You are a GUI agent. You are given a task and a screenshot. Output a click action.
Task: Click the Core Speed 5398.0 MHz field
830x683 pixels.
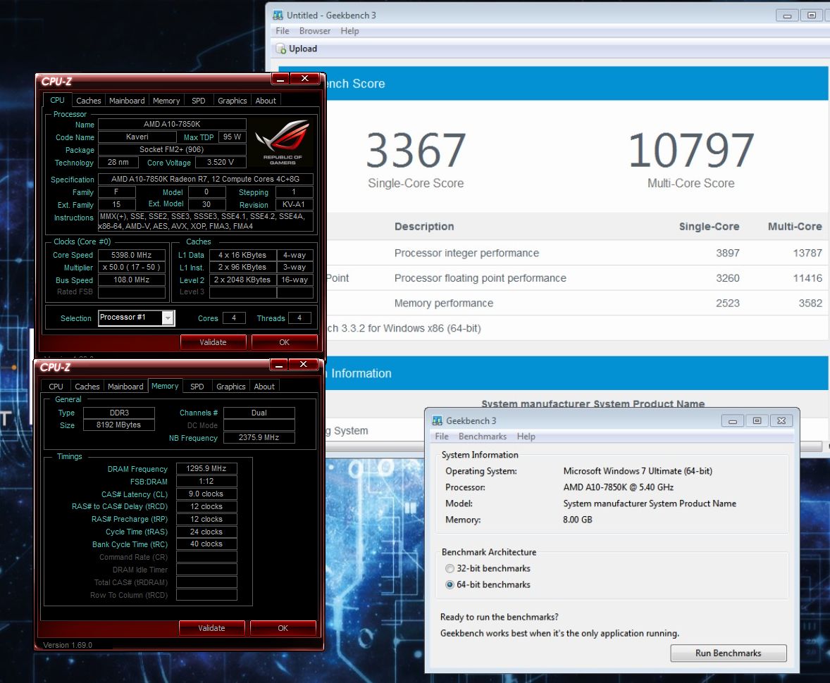pyautogui.click(x=131, y=255)
